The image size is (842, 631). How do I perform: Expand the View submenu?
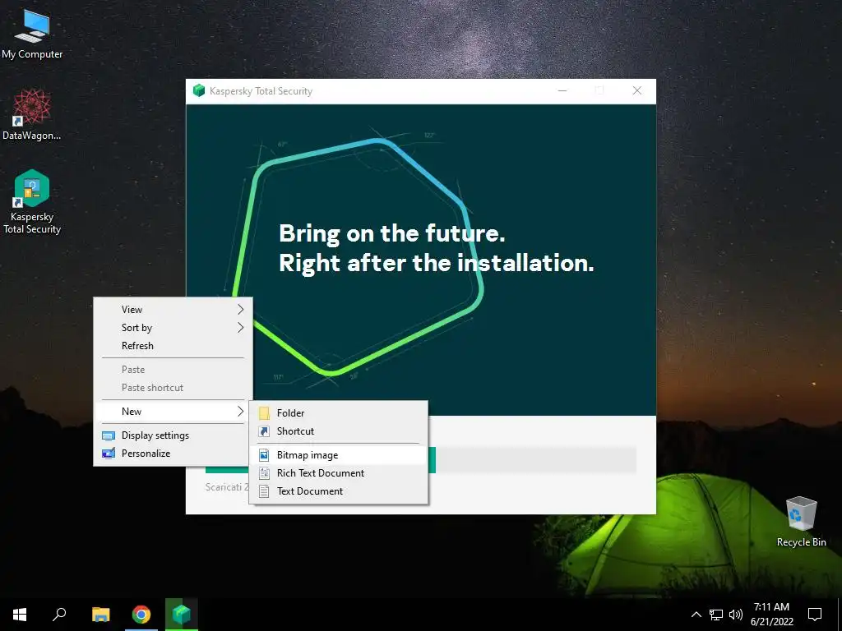173,310
